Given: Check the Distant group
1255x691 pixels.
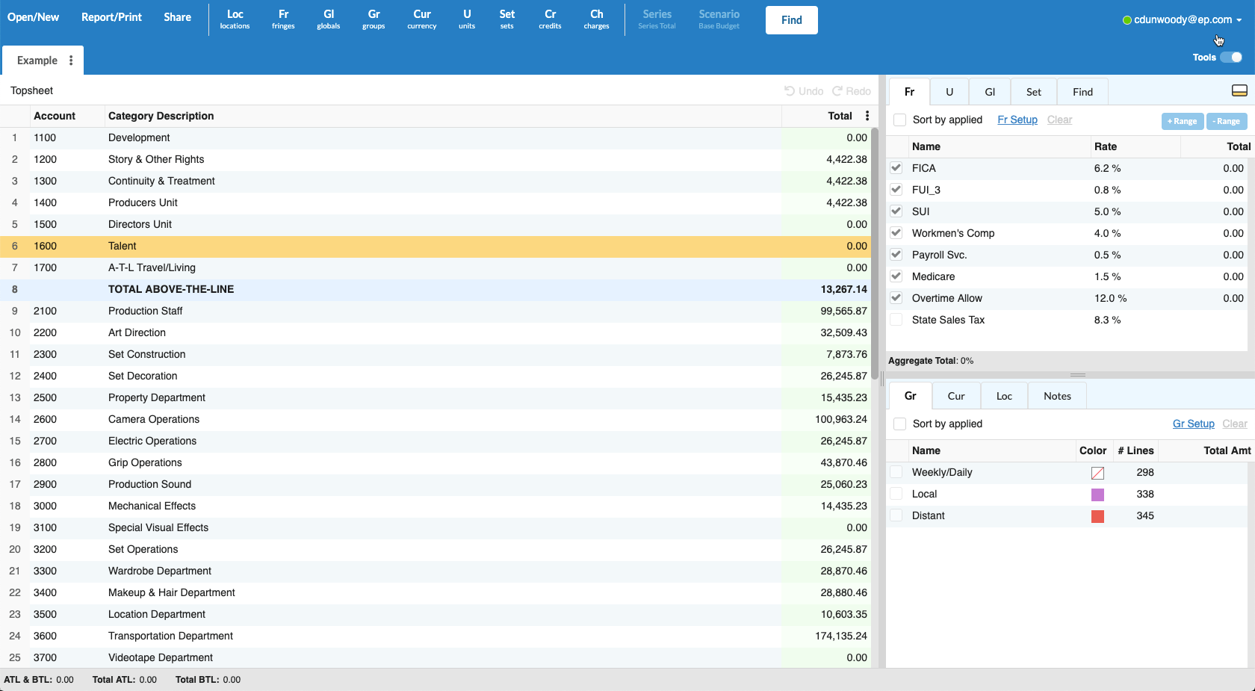Looking at the screenshot, I should (x=896, y=515).
